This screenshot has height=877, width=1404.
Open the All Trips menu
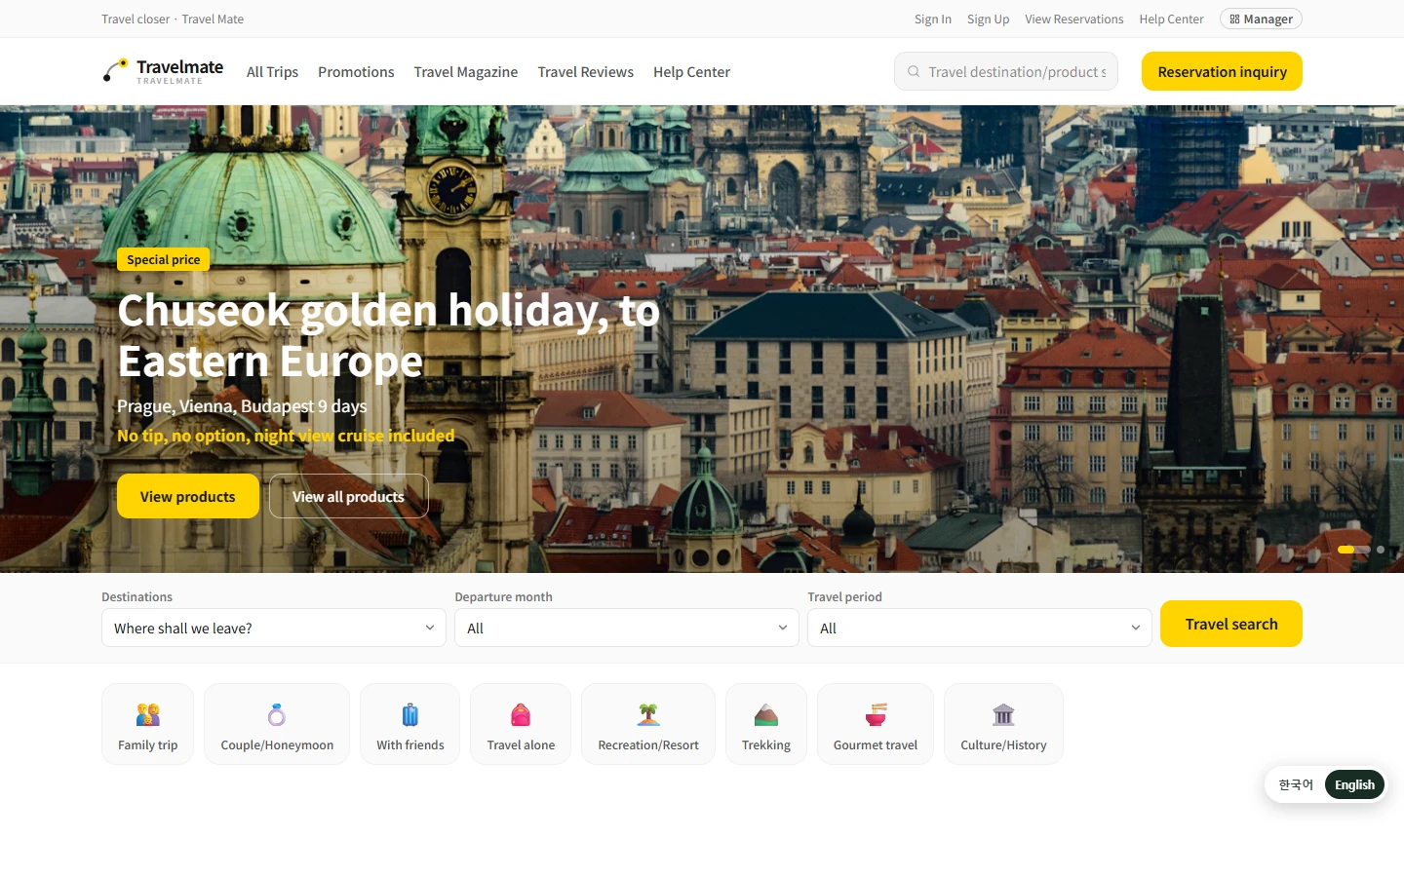tap(272, 72)
